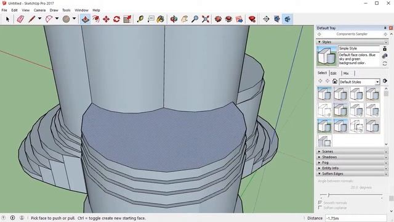Switch to the Styles Edit tab
This screenshot has width=394, height=222.
[334, 73]
